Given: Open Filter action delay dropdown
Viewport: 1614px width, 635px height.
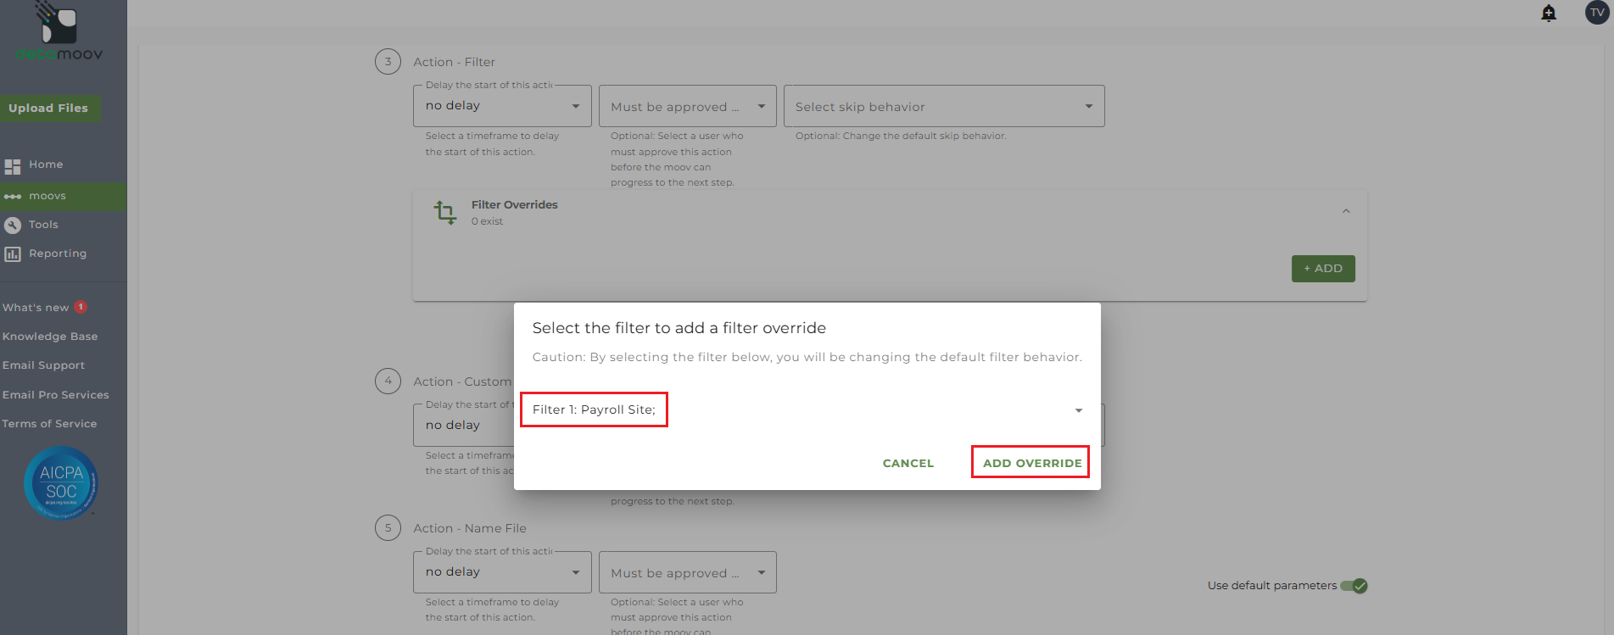Looking at the screenshot, I should click(502, 106).
